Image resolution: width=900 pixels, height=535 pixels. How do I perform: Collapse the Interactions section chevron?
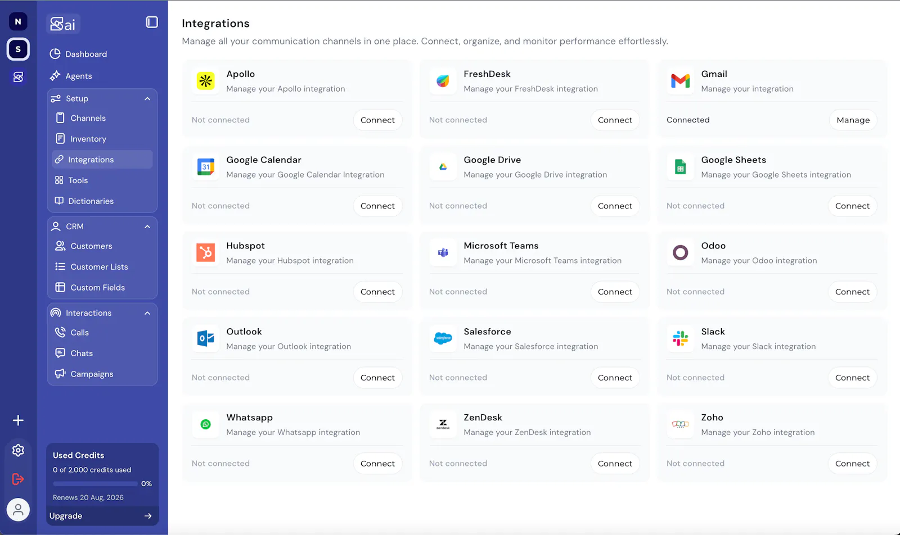[x=147, y=313]
